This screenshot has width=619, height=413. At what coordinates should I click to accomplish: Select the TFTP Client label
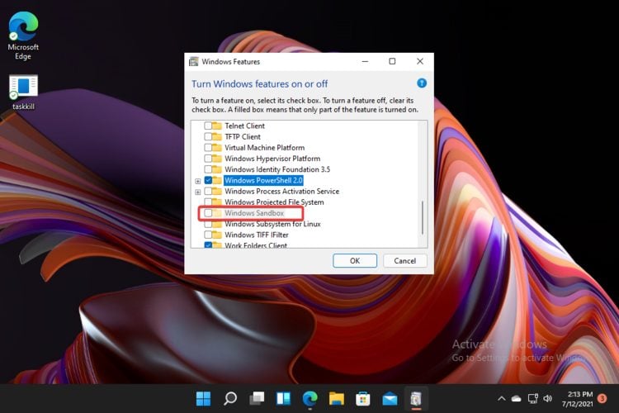tap(243, 137)
